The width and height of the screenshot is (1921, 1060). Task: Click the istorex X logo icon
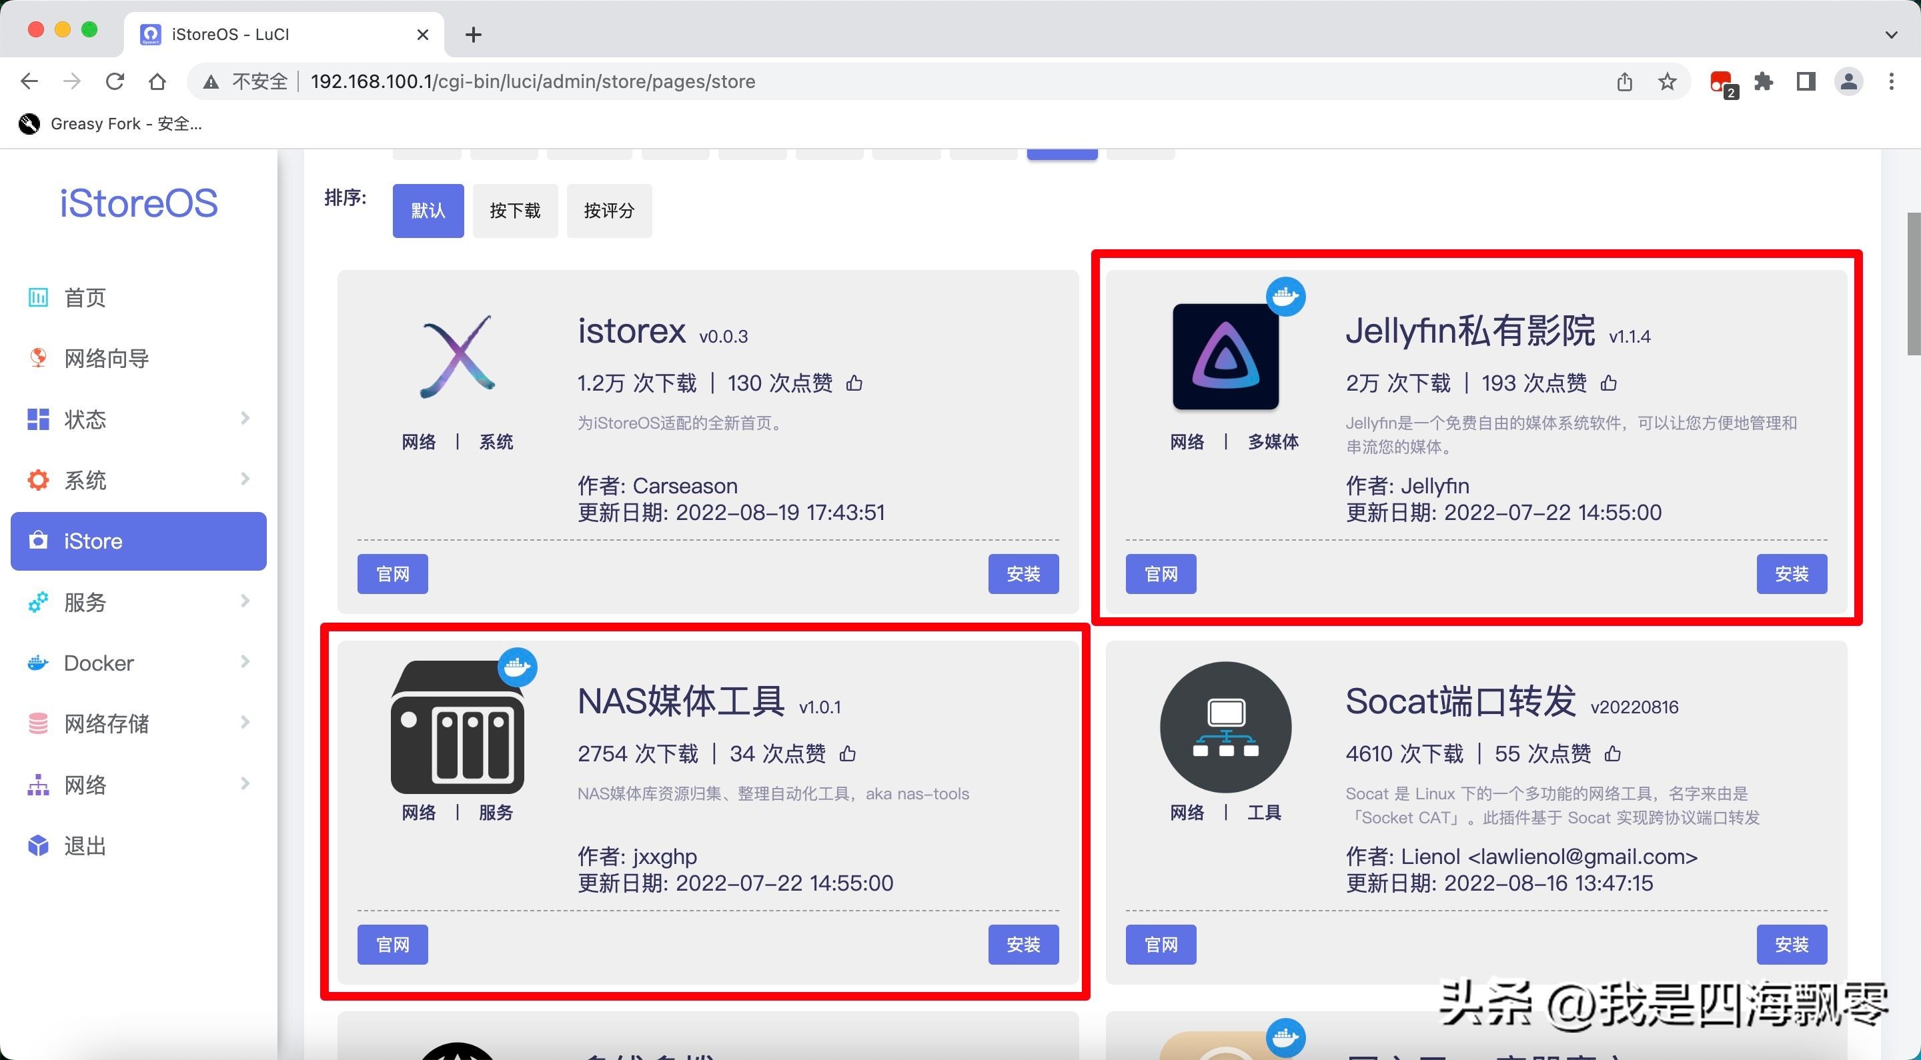457,356
